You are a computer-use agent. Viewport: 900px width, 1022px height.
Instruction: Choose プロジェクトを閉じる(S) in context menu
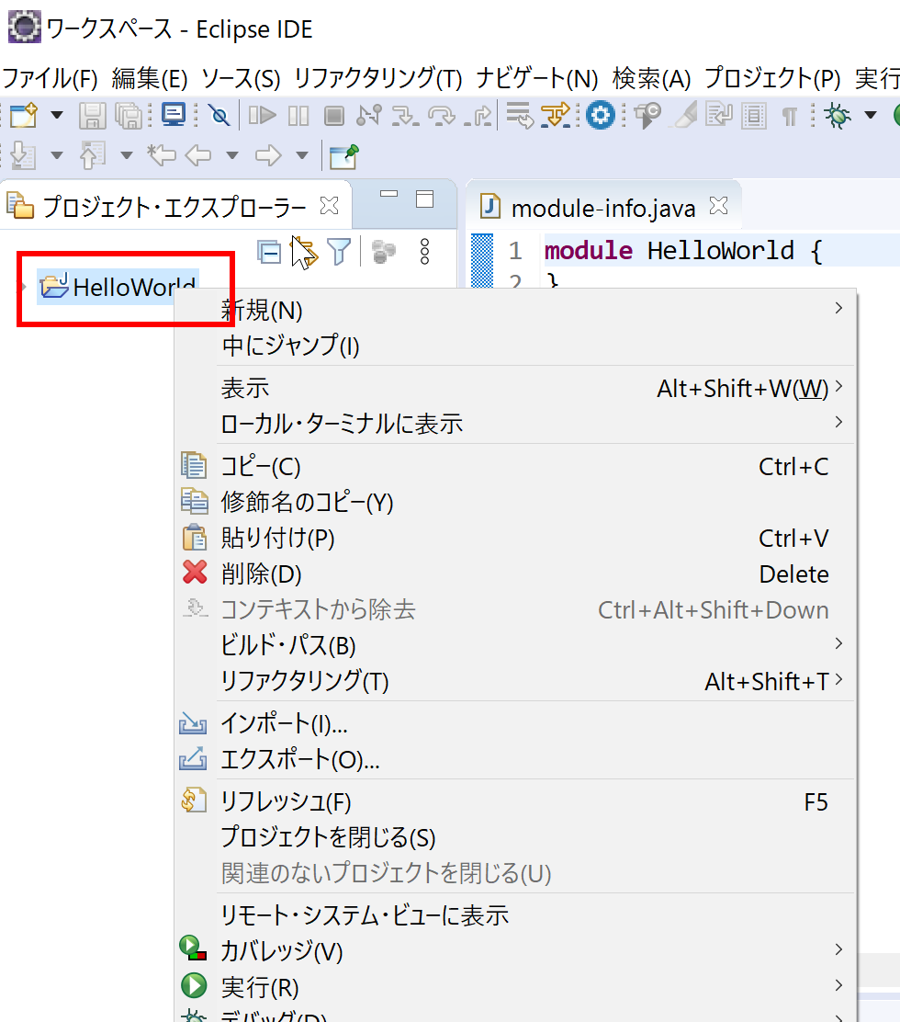(516, 837)
